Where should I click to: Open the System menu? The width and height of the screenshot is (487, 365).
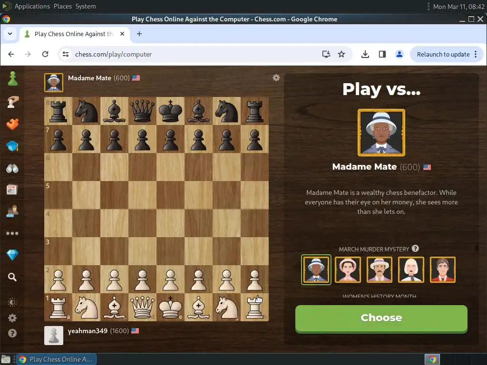coord(86,6)
